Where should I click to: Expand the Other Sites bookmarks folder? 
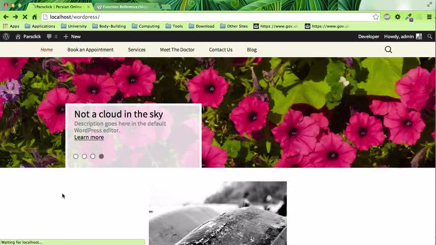[x=234, y=26]
